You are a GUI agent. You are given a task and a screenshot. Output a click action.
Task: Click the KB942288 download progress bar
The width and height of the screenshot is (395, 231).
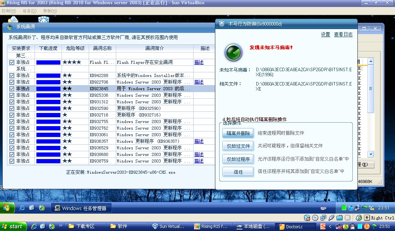48,75
